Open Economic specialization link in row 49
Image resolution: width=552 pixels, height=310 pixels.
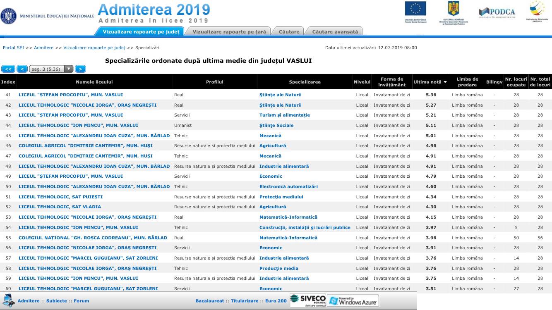click(x=271, y=176)
